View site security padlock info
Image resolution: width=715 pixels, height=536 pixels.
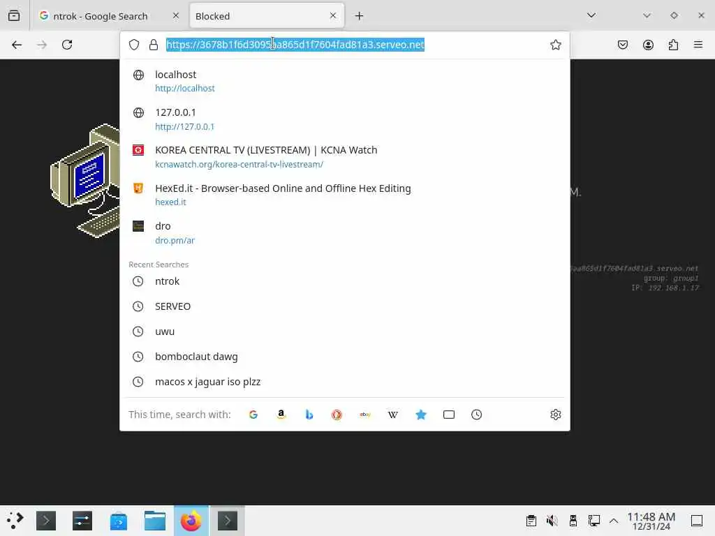tap(154, 45)
